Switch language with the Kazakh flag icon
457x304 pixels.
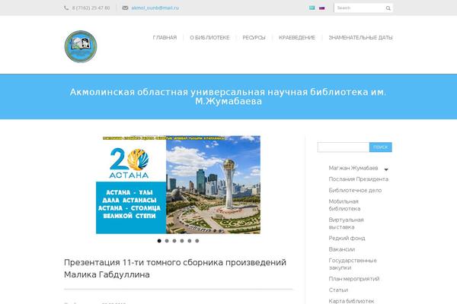coord(312,8)
